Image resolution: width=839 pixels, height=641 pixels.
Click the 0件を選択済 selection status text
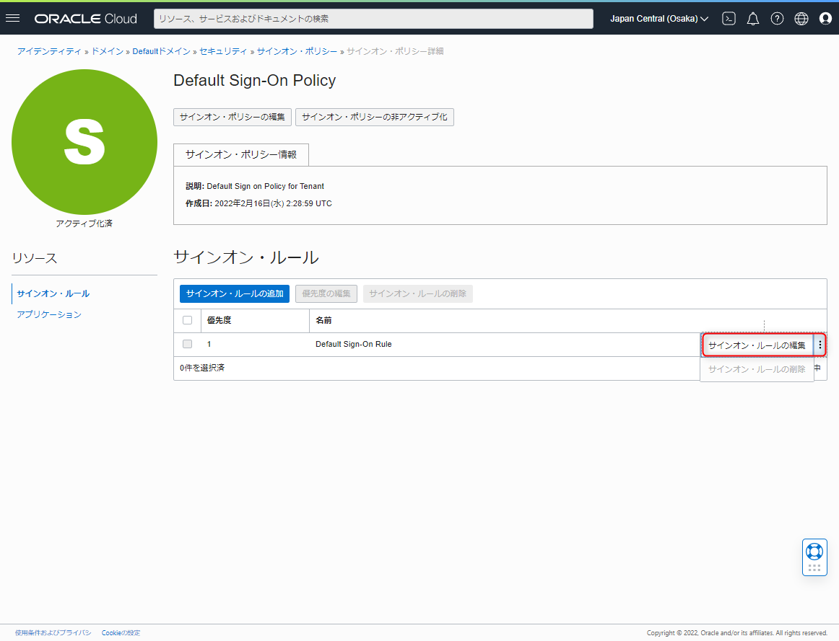point(202,368)
